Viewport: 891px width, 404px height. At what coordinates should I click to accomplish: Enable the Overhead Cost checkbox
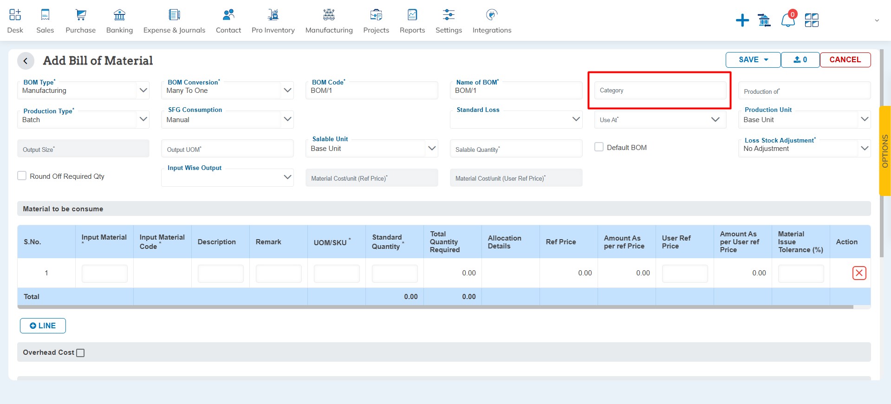[80, 353]
